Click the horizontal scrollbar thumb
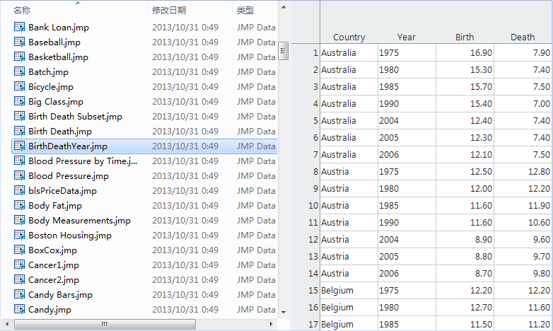The image size is (553, 331). [105, 324]
